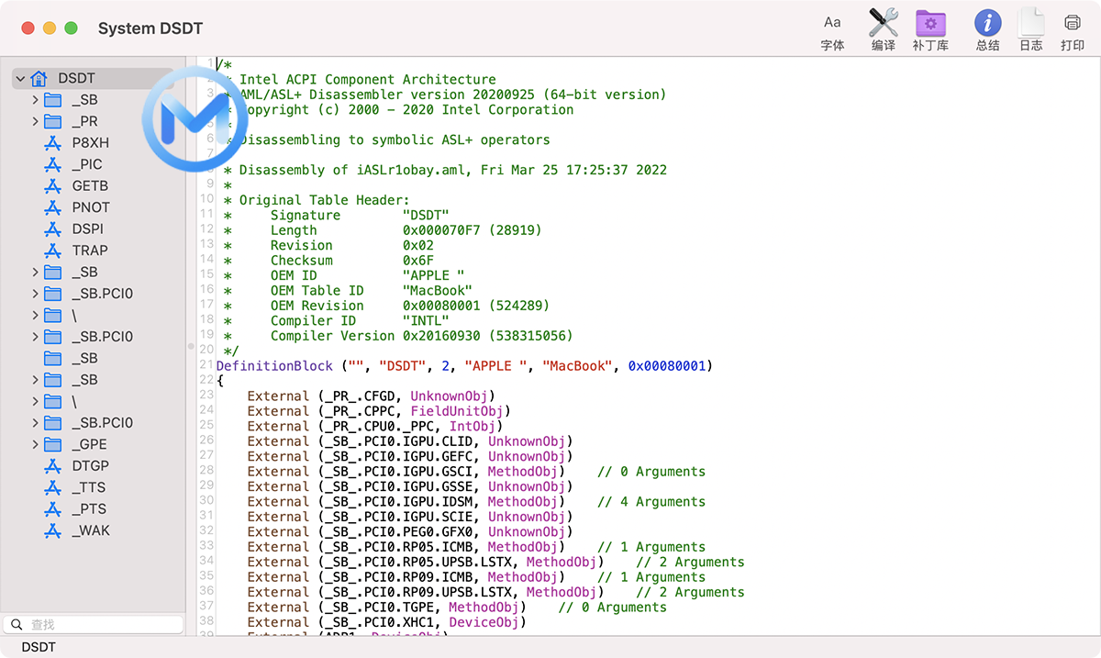Expand the first _SB folder node
The height and width of the screenshot is (658, 1101).
click(x=35, y=100)
